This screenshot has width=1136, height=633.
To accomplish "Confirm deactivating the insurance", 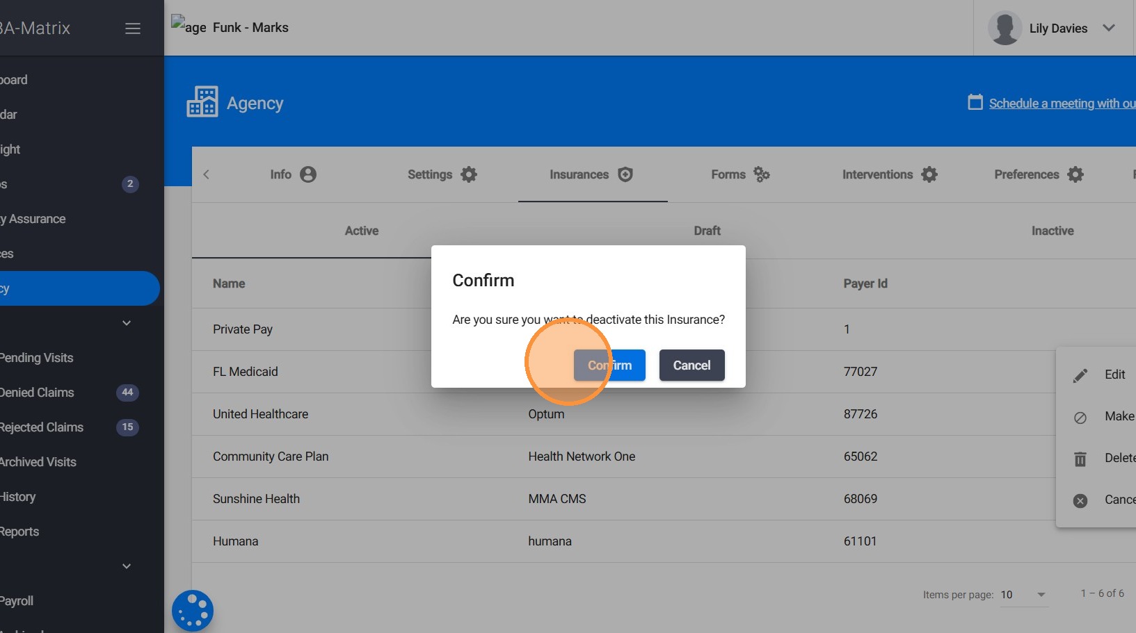I will click(x=609, y=365).
